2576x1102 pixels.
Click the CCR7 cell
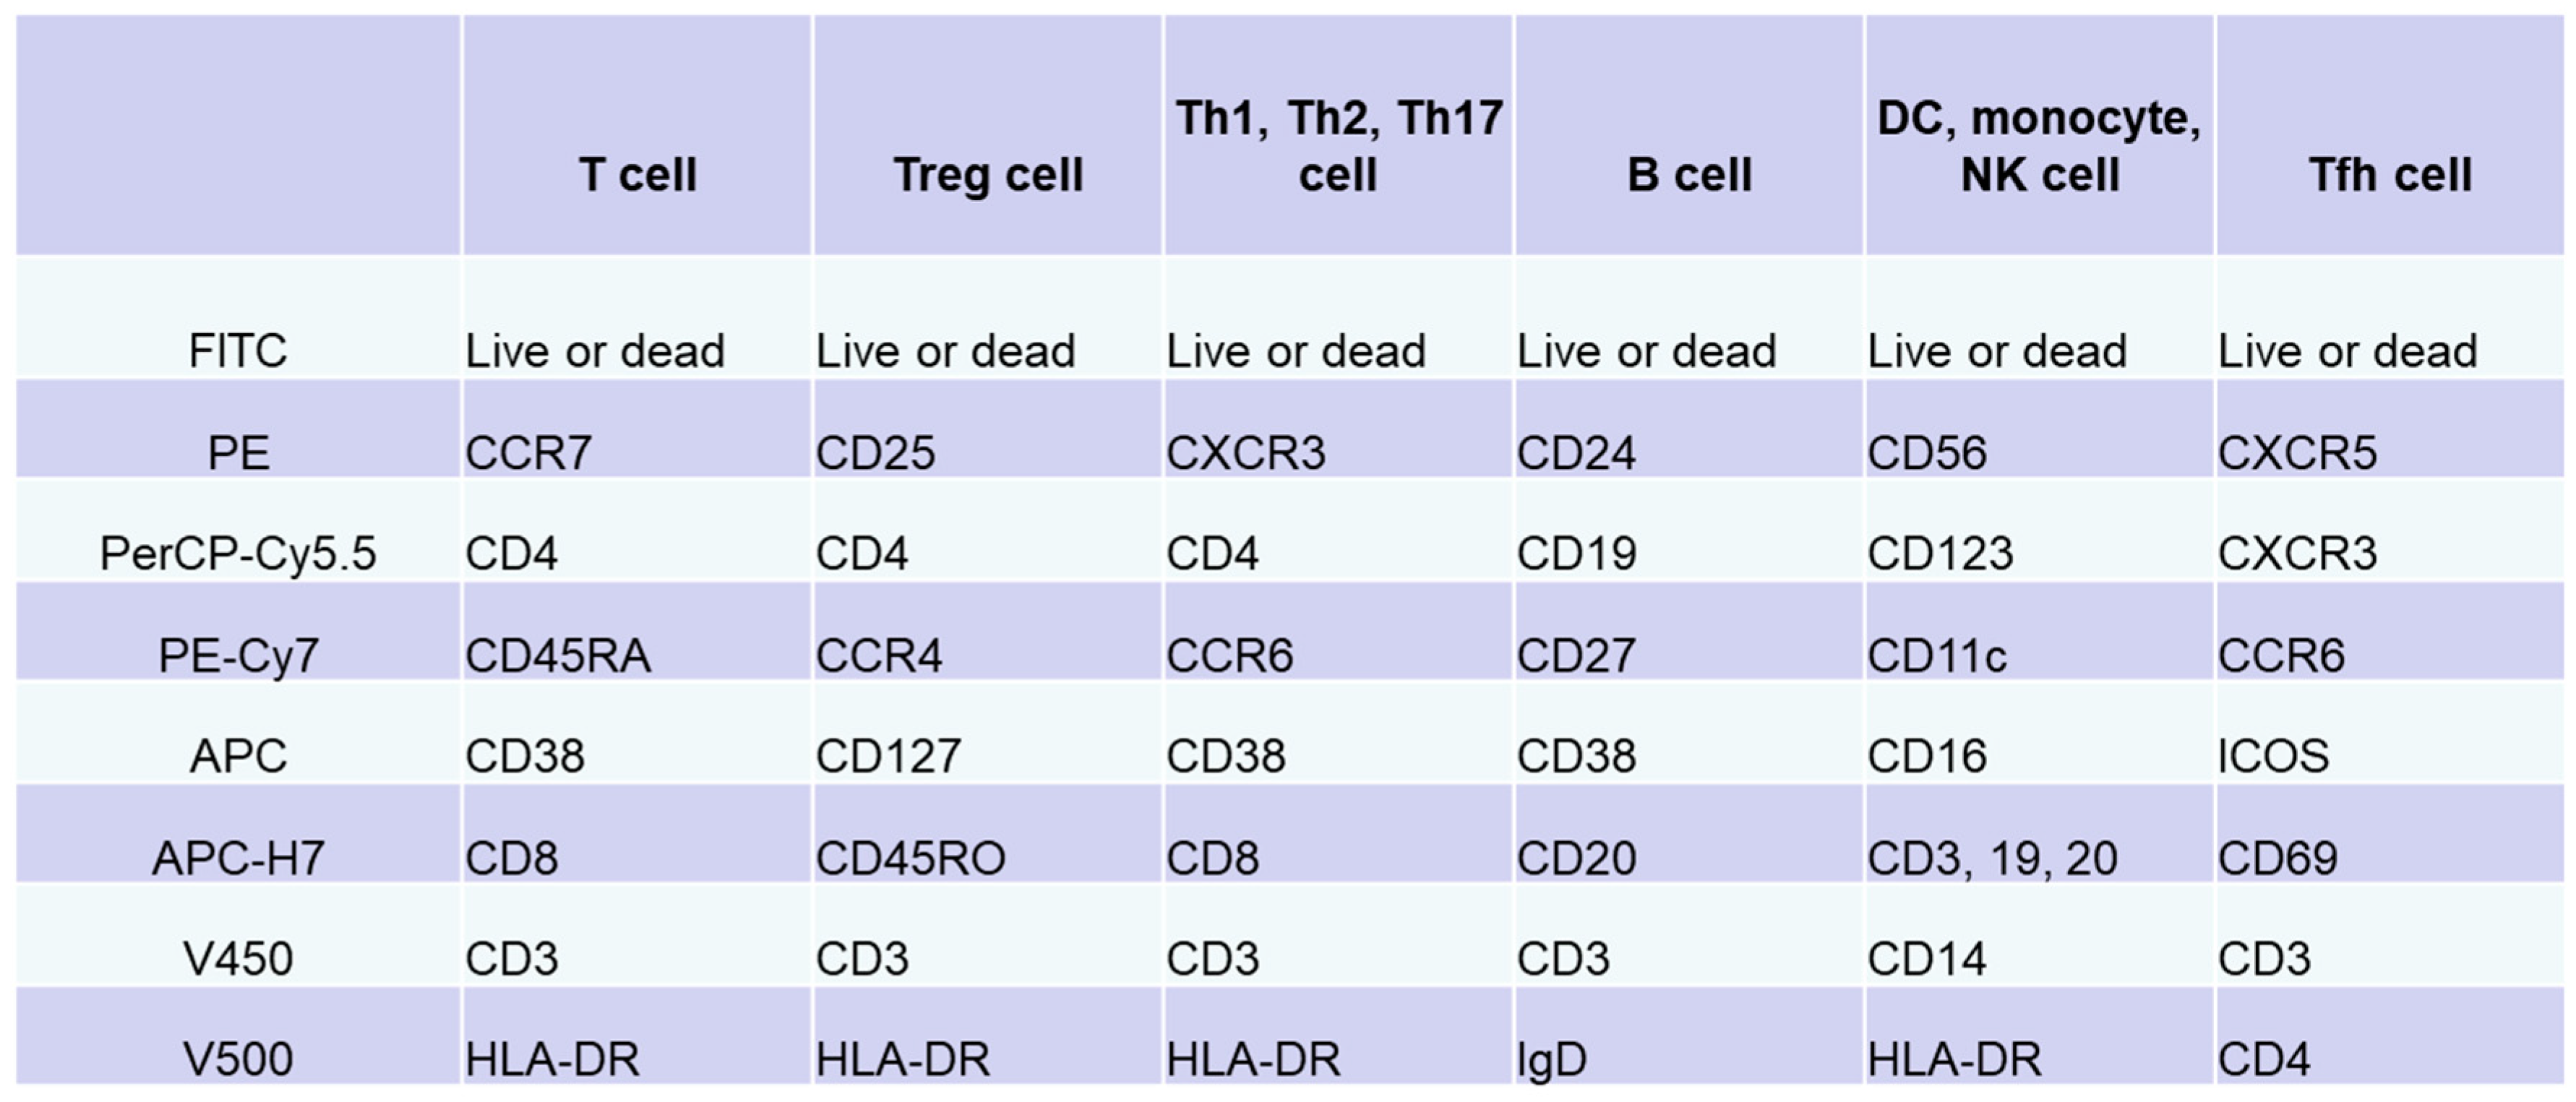pyautogui.click(x=529, y=453)
